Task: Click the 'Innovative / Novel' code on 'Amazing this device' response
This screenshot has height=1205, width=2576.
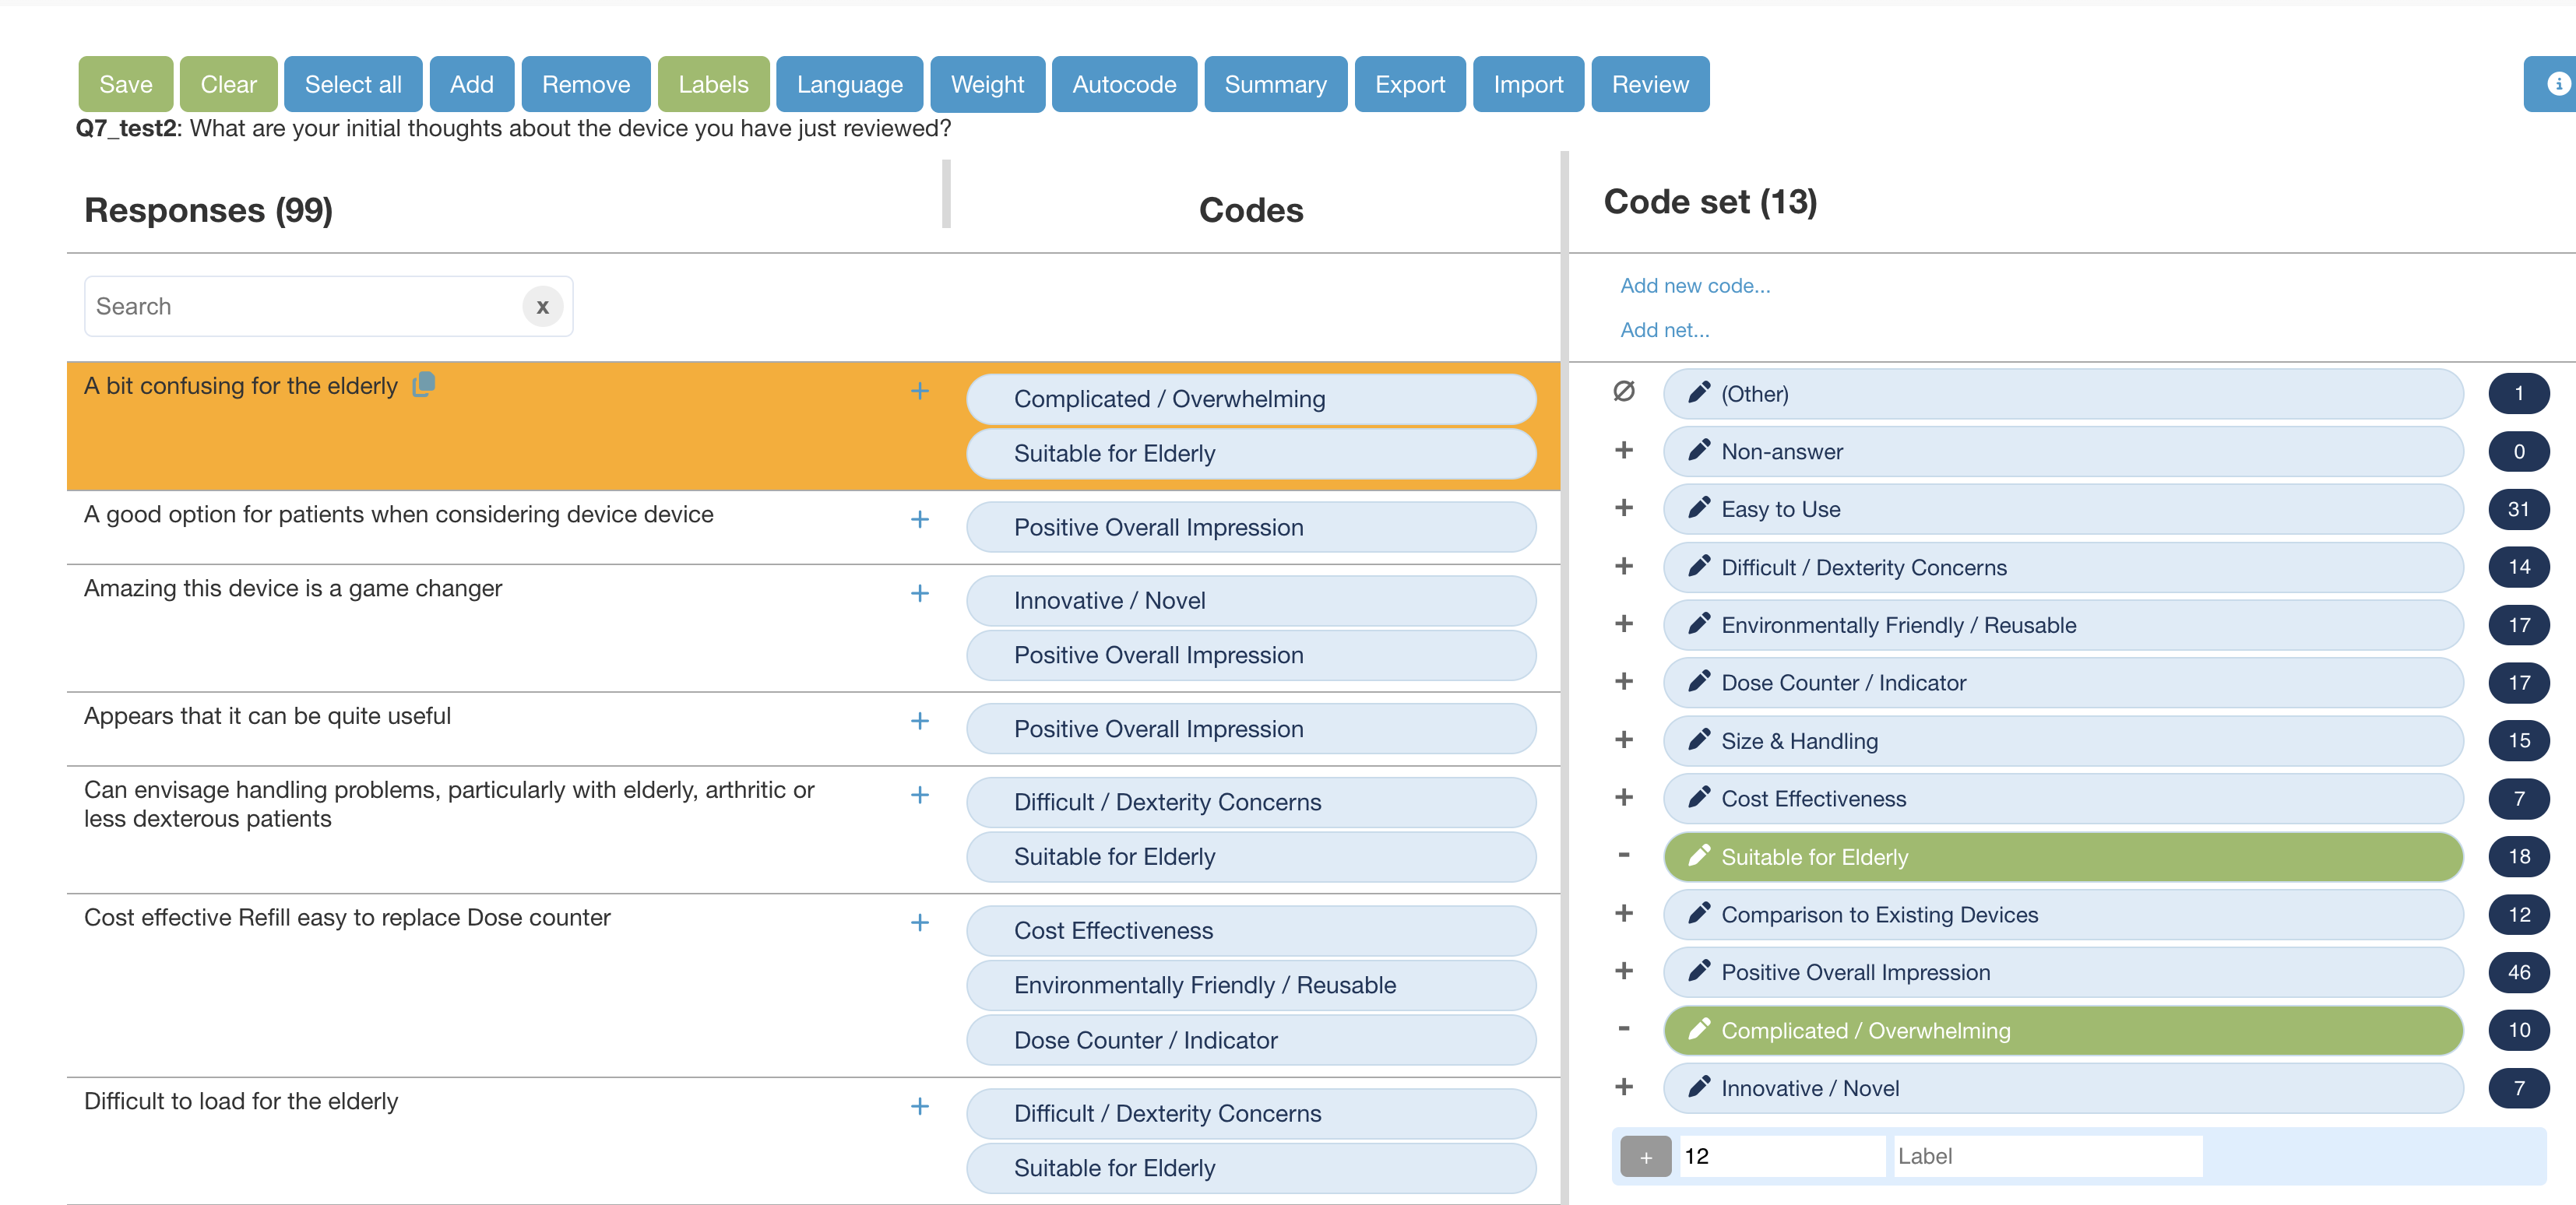Action: tap(1251, 601)
